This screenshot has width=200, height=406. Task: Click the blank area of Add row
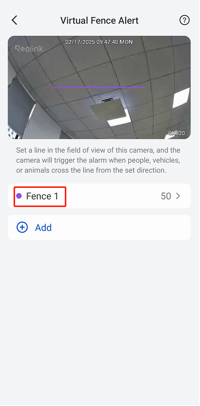122,227
